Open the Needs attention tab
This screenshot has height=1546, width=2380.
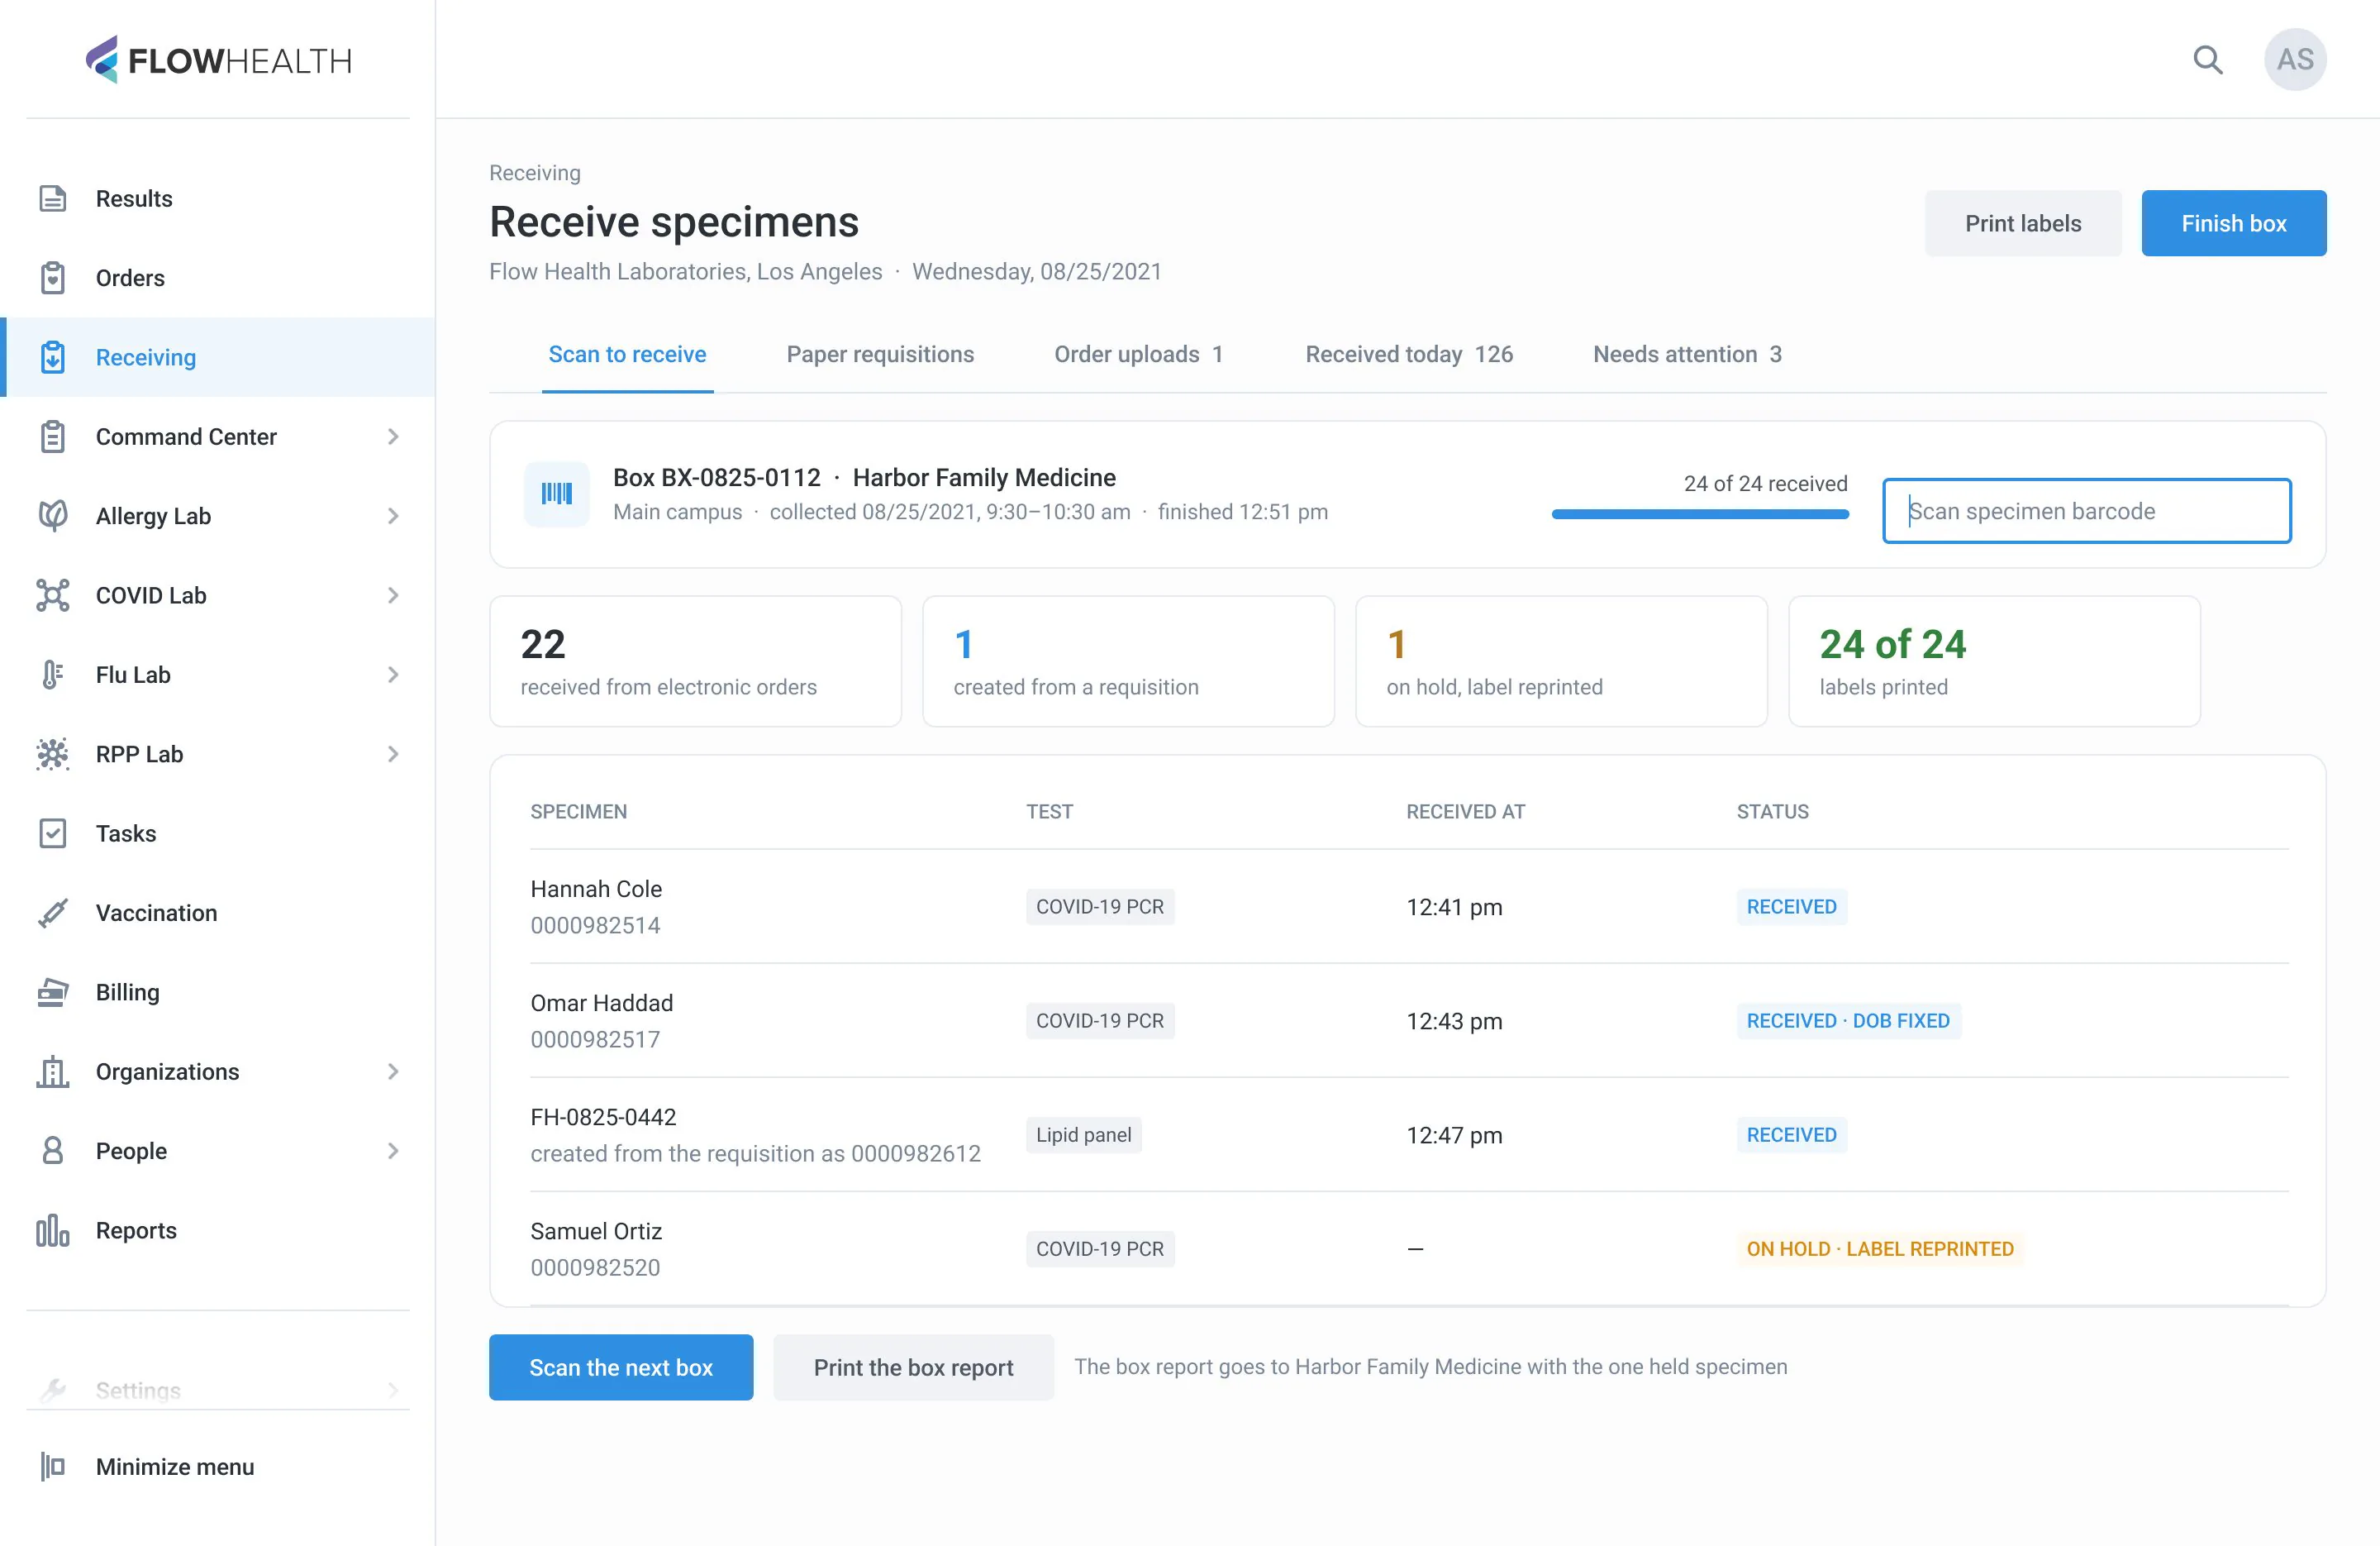[x=1687, y=354]
